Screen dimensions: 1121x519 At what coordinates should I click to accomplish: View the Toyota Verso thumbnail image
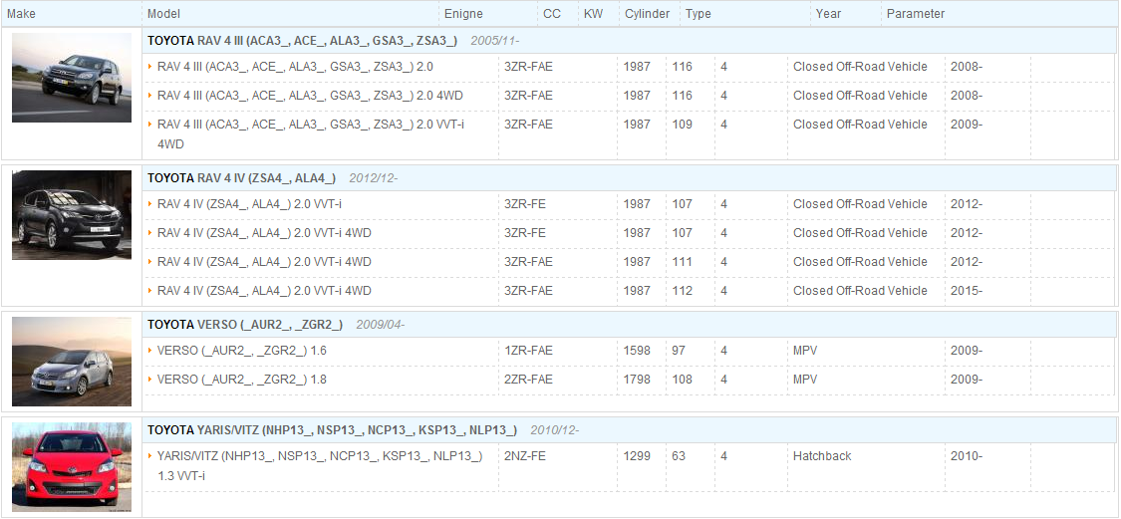click(x=72, y=362)
